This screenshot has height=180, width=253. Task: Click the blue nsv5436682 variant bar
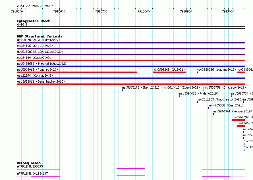(131, 66)
